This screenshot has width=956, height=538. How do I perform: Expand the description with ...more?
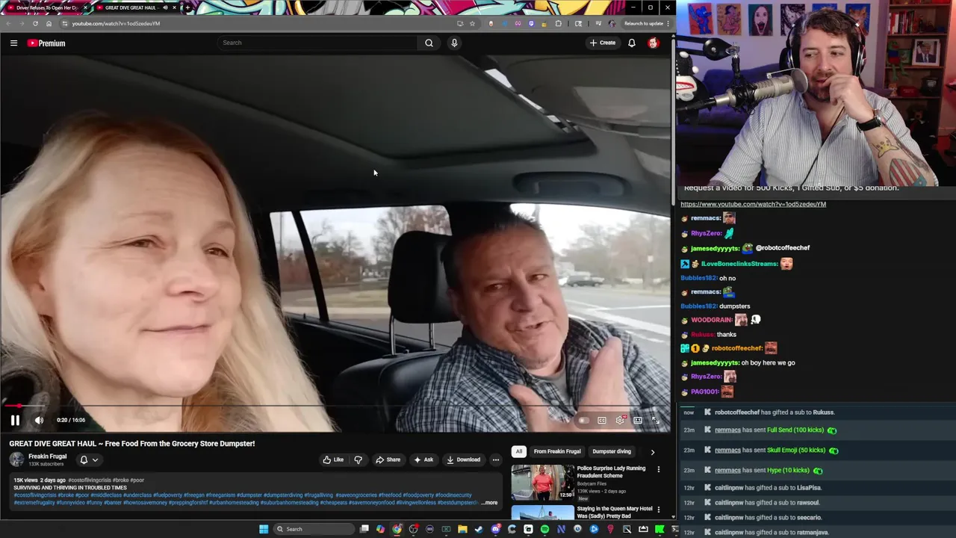[489, 503]
